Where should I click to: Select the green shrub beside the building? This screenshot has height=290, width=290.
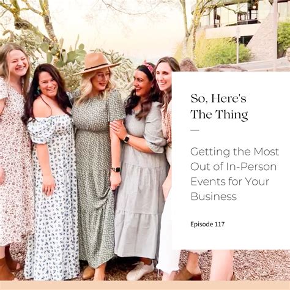point(222,50)
